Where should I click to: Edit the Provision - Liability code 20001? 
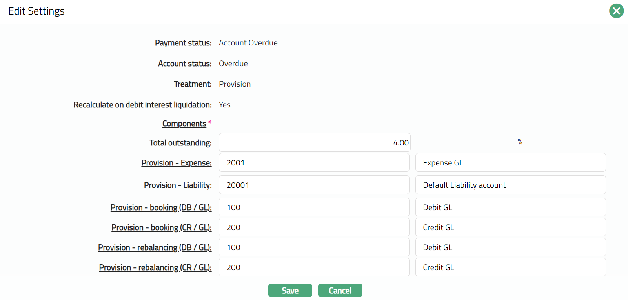[x=314, y=185]
